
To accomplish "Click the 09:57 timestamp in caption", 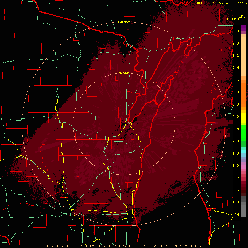I will pyautogui.click(x=197, y=246).
